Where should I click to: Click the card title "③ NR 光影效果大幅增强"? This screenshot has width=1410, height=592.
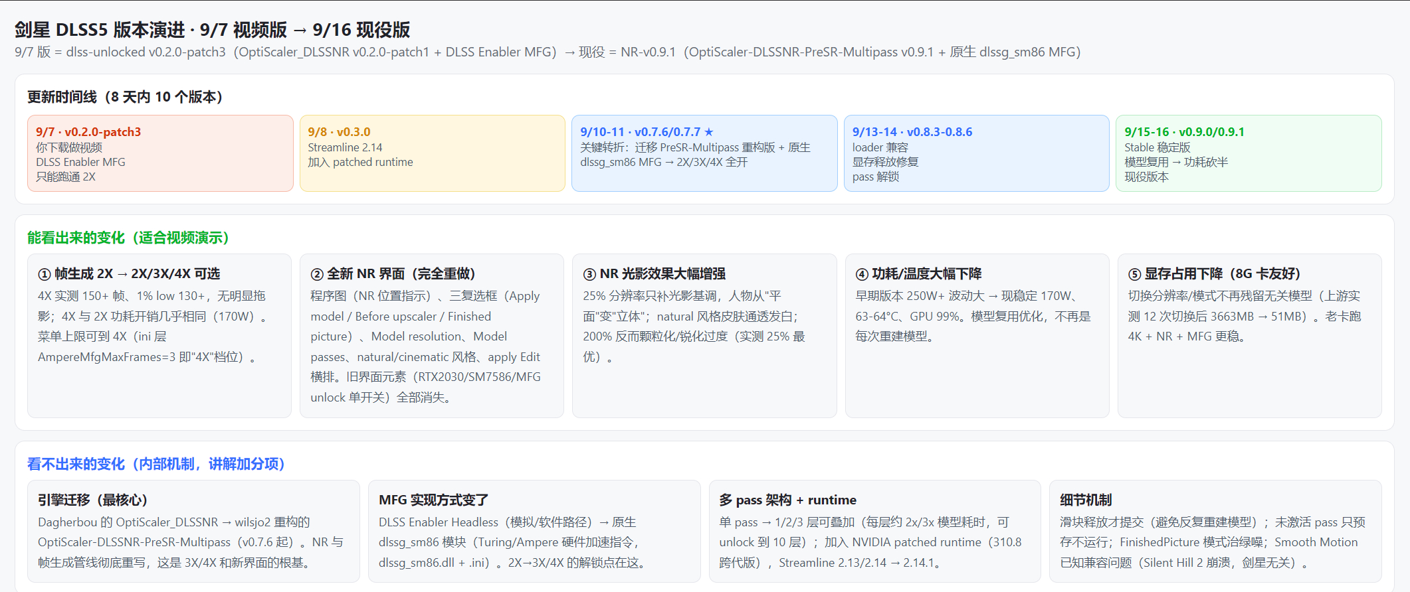tap(655, 273)
